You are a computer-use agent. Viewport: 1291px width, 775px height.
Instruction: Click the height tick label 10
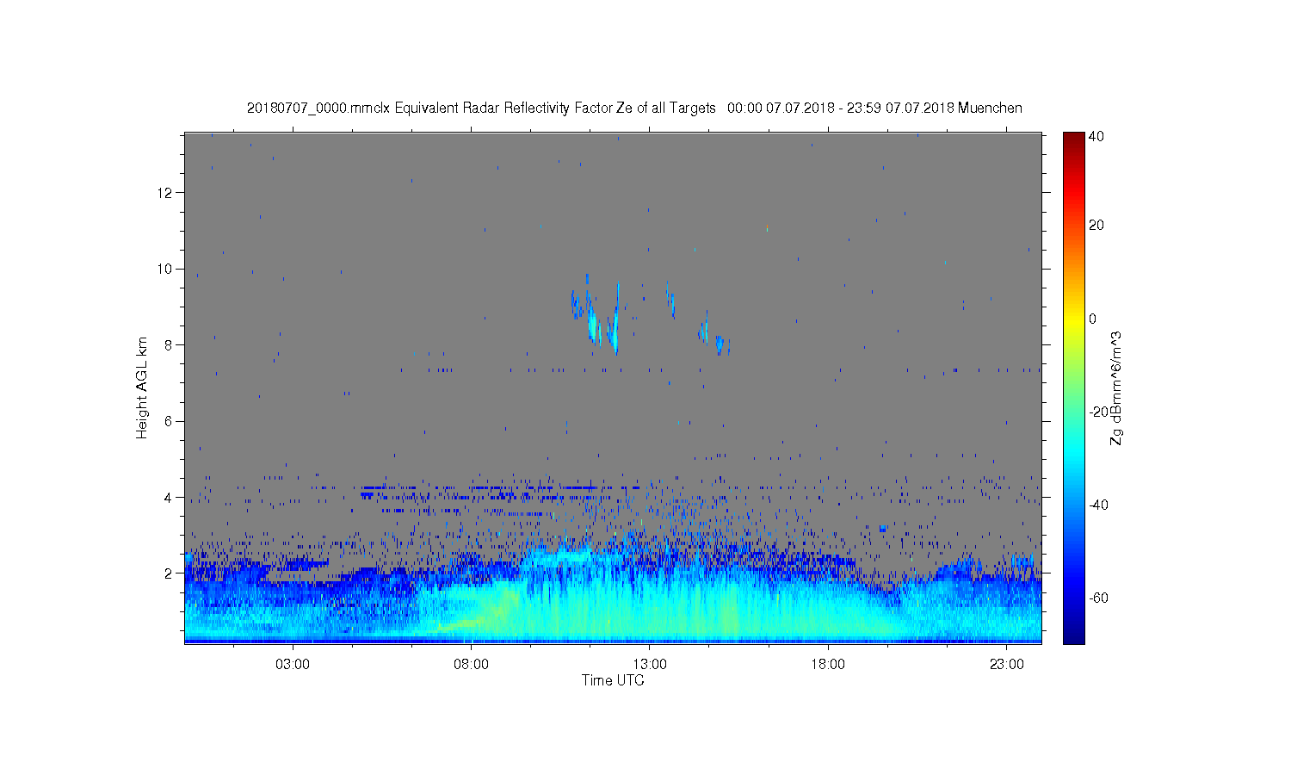(x=165, y=269)
